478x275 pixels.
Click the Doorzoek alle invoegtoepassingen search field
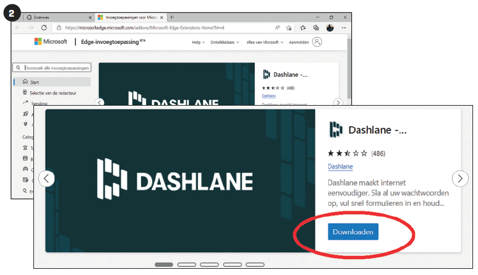[x=52, y=67]
